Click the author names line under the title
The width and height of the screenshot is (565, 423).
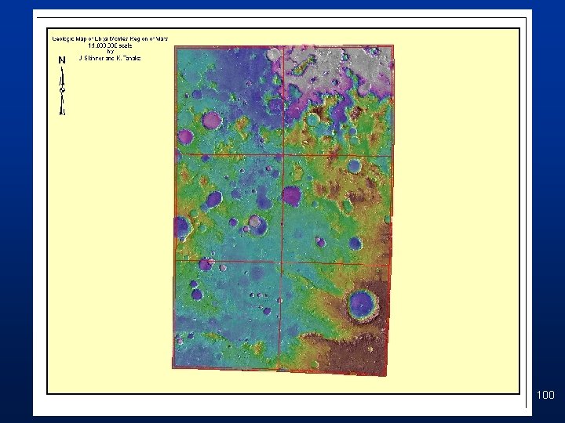(x=110, y=58)
